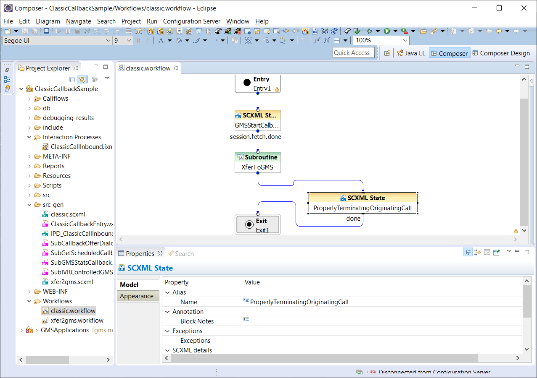Click the Restore icon atop left sidebar

7,70
